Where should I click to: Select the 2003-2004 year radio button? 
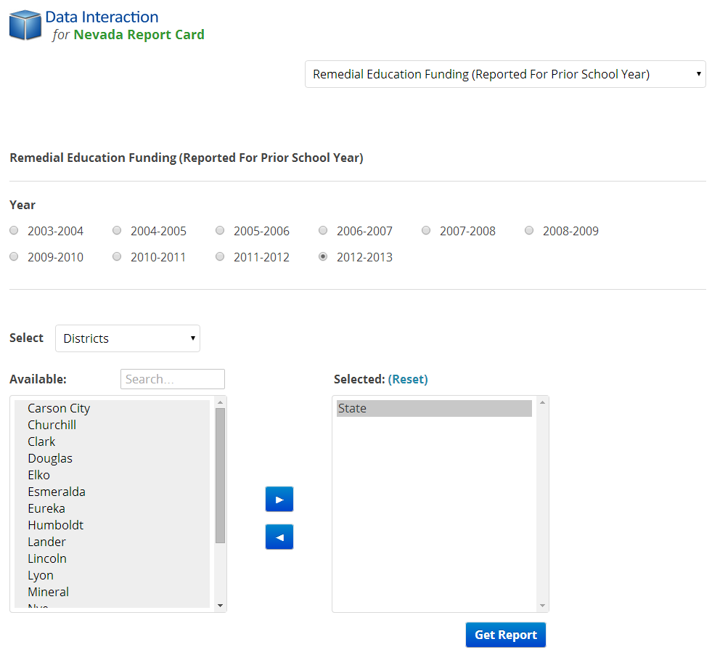[x=14, y=230]
